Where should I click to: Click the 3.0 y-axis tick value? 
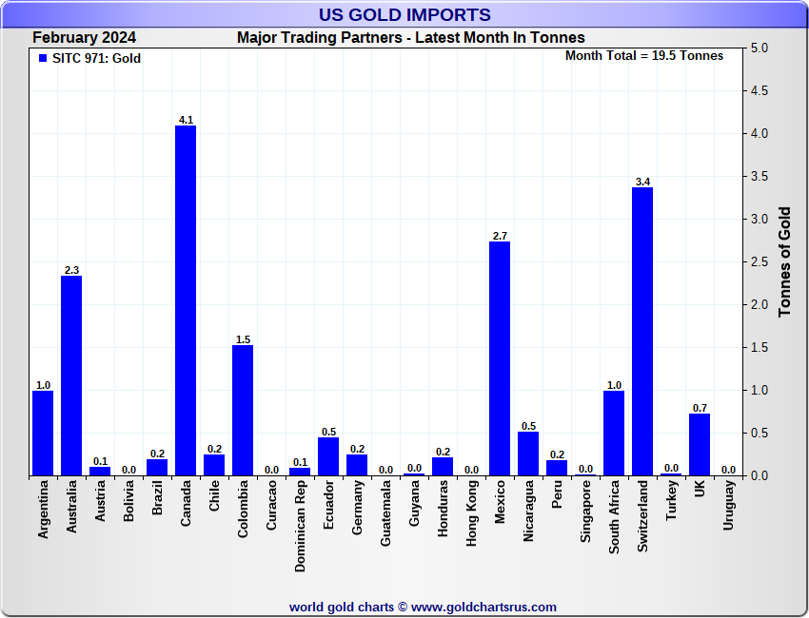pos(759,219)
